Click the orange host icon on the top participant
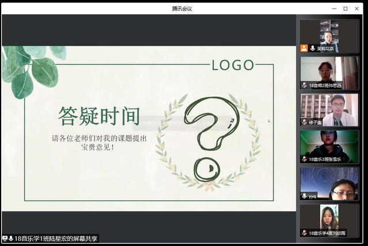 [x=304, y=48]
